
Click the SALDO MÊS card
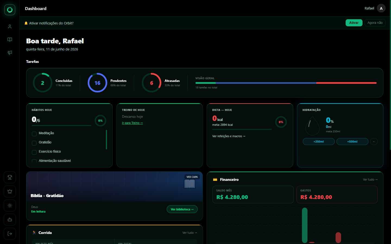click(253, 194)
